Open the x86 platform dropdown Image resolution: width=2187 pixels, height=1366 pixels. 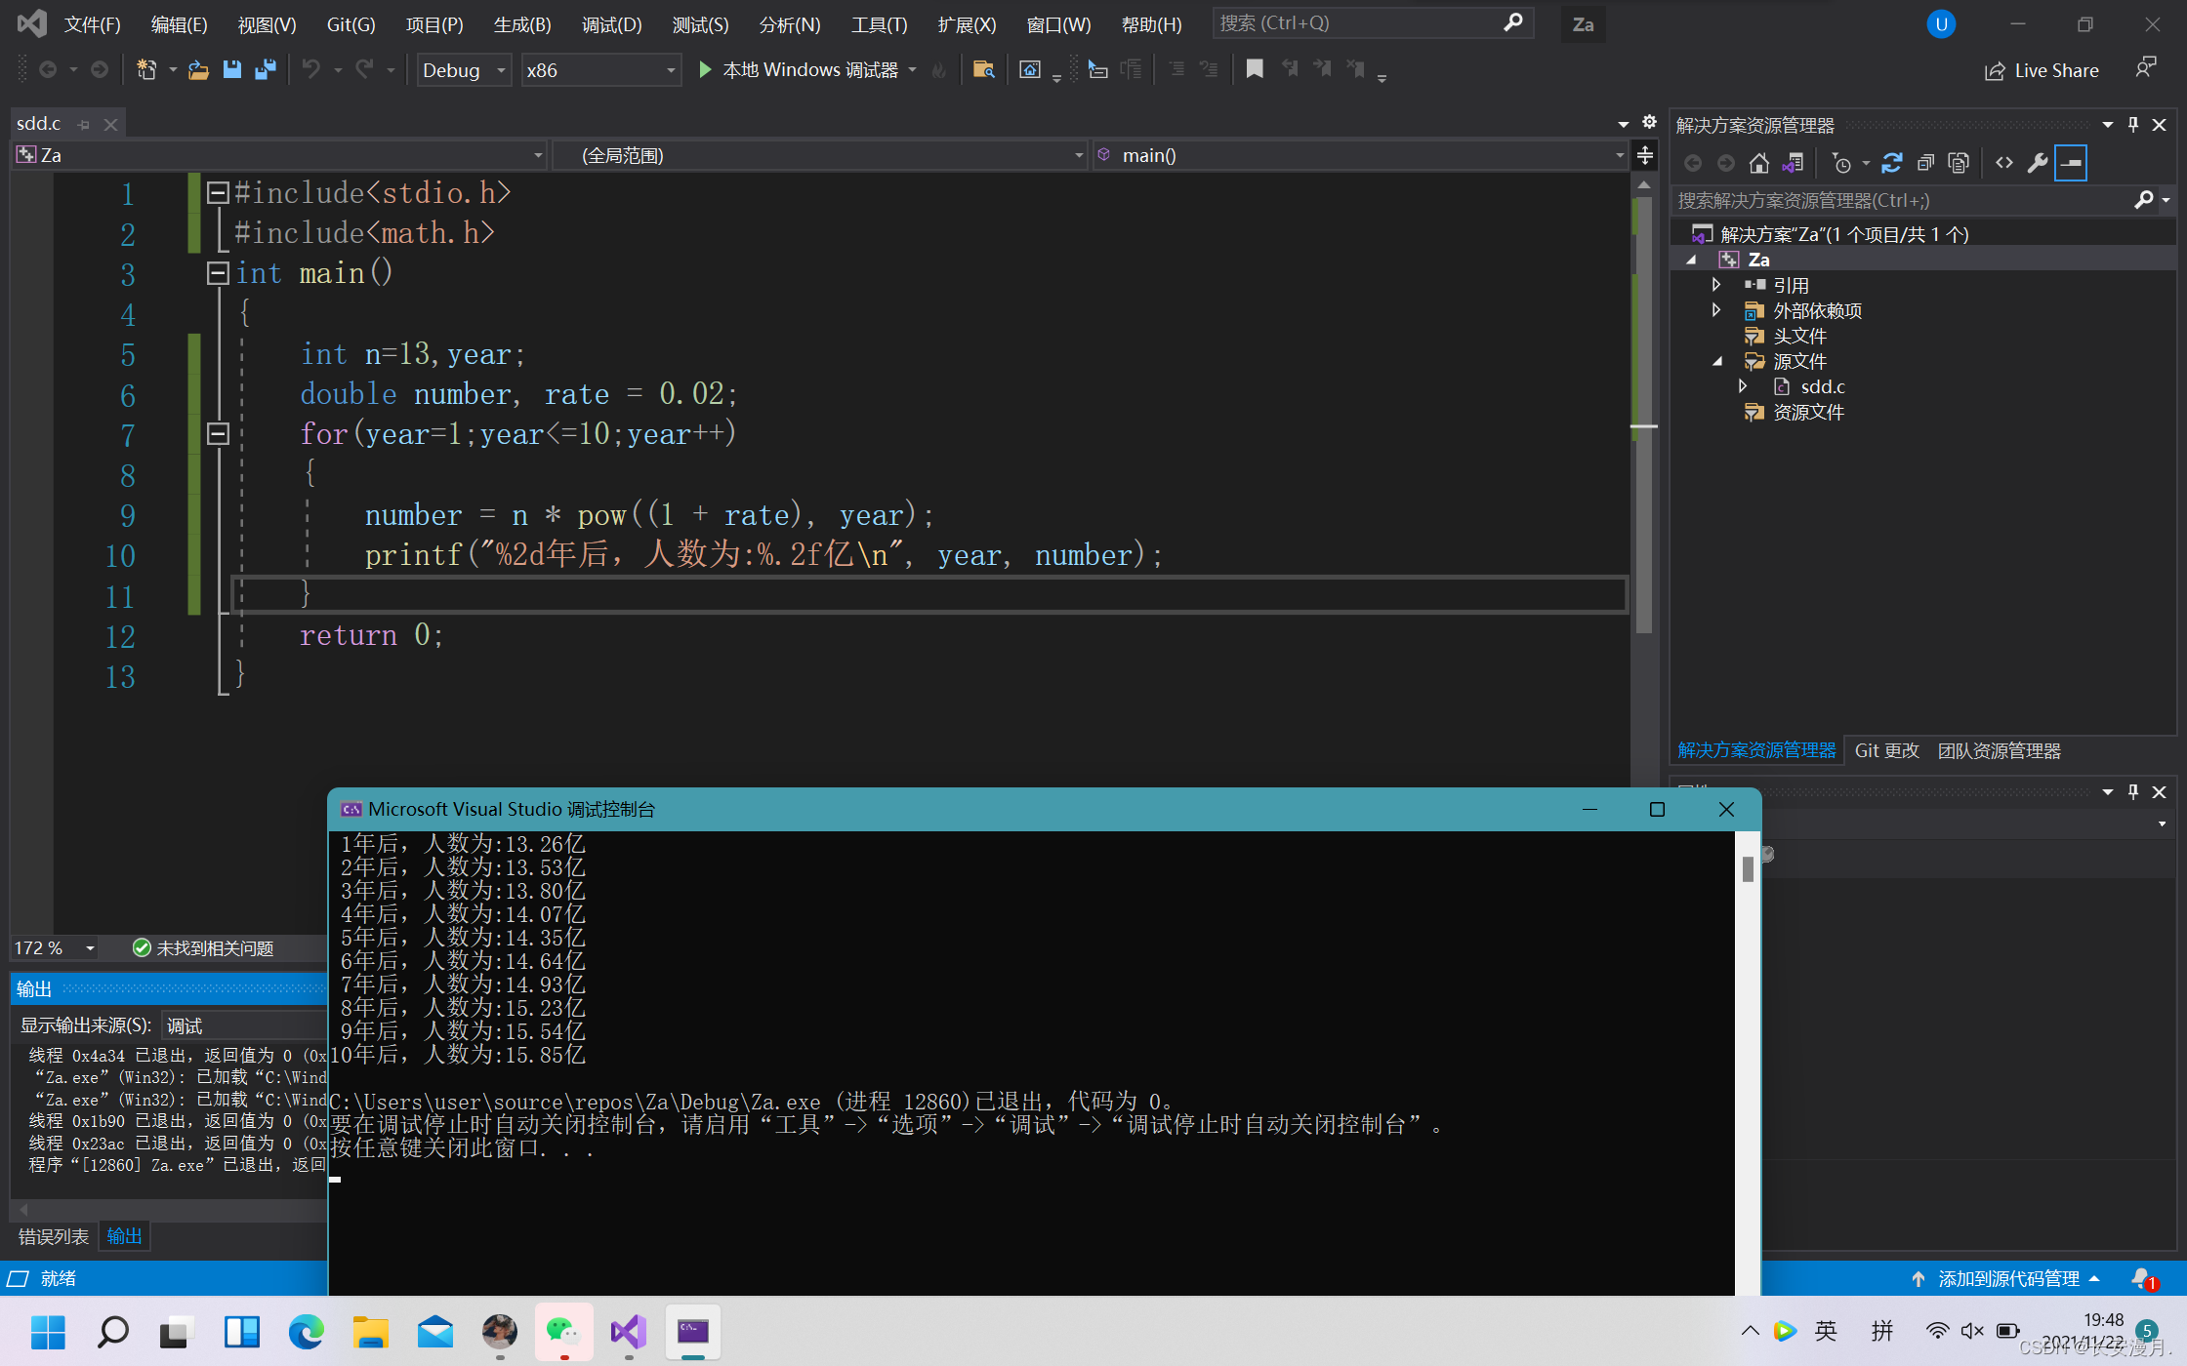[x=599, y=70]
